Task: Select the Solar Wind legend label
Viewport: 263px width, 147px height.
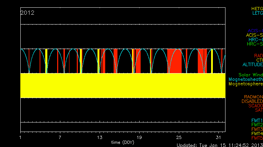Action: point(250,75)
